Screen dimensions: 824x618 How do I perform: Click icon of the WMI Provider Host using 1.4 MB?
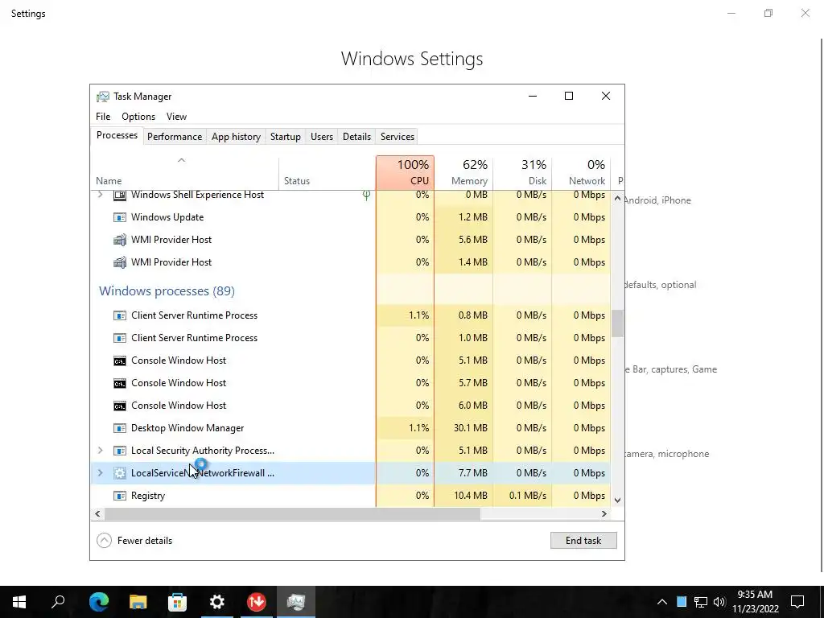click(x=120, y=262)
